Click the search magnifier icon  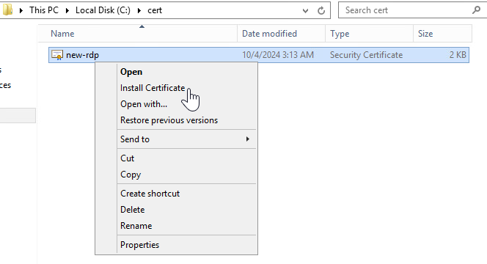pos(476,10)
